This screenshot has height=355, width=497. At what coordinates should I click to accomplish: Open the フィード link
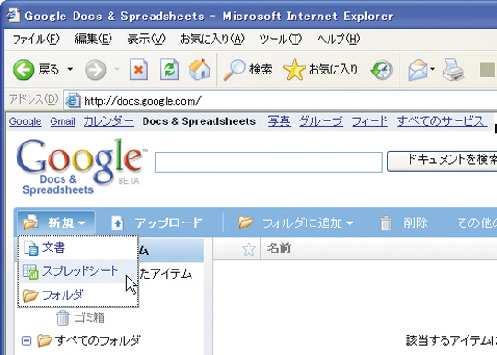[x=370, y=121]
